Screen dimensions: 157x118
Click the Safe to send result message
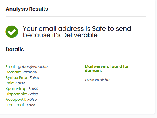[77, 32]
